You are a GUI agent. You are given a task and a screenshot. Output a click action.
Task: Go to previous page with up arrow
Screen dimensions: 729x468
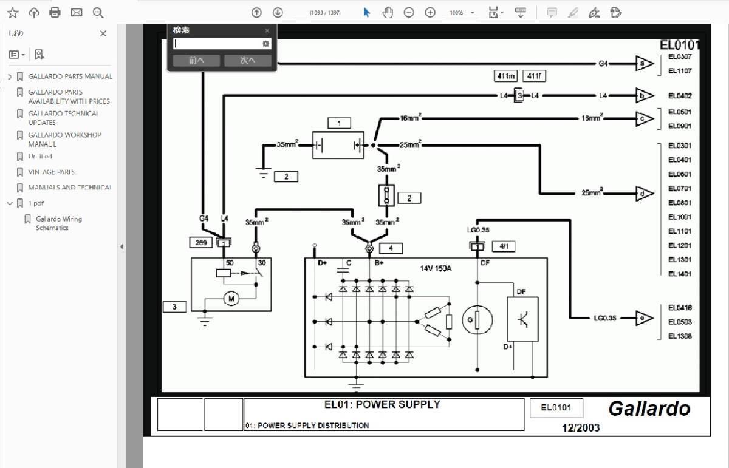pos(256,12)
